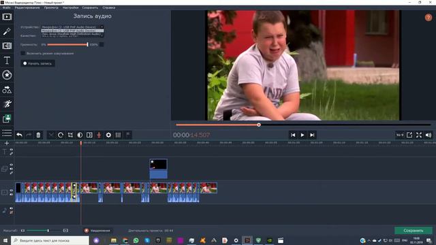Redo the undone action
The width and height of the screenshot is (436, 245).
[29, 135]
